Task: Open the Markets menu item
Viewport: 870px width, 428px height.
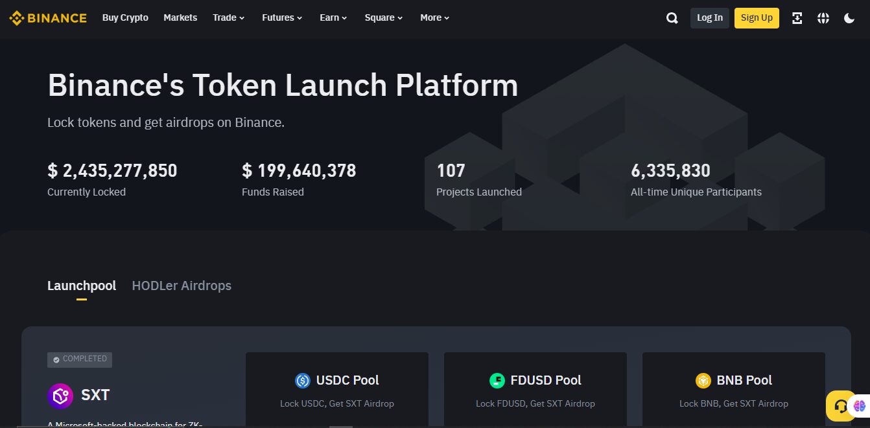Action: pyautogui.click(x=180, y=17)
